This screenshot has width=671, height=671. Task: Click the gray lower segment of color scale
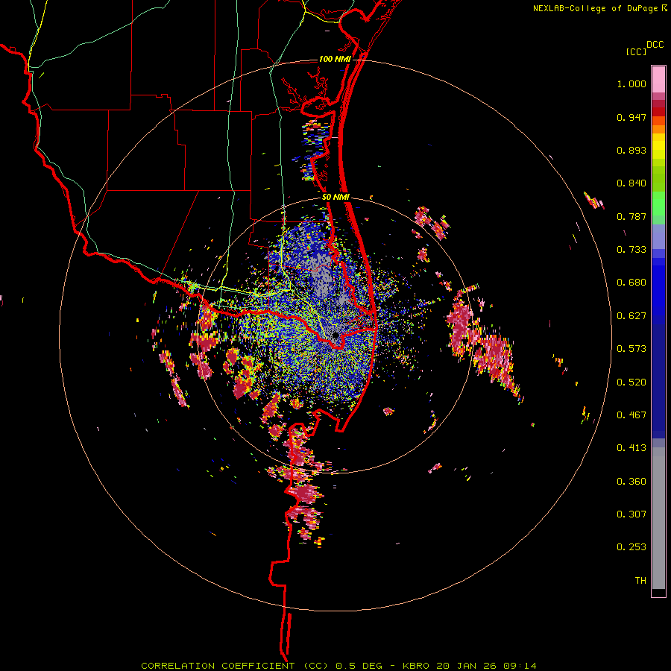click(x=658, y=518)
